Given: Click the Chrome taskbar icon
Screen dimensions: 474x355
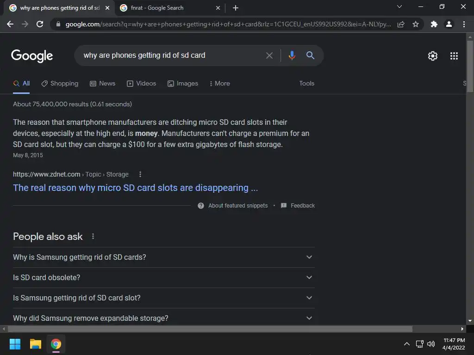Looking at the screenshot, I should click(x=56, y=344).
